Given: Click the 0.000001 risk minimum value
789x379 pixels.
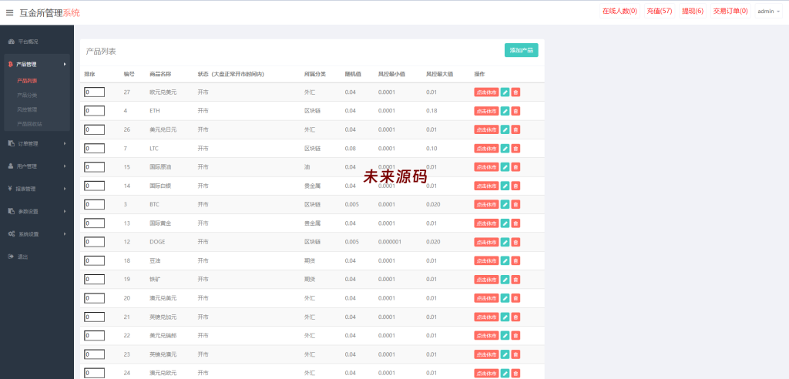Looking at the screenshot, I should pyautogui.click(x=390, y=242).
